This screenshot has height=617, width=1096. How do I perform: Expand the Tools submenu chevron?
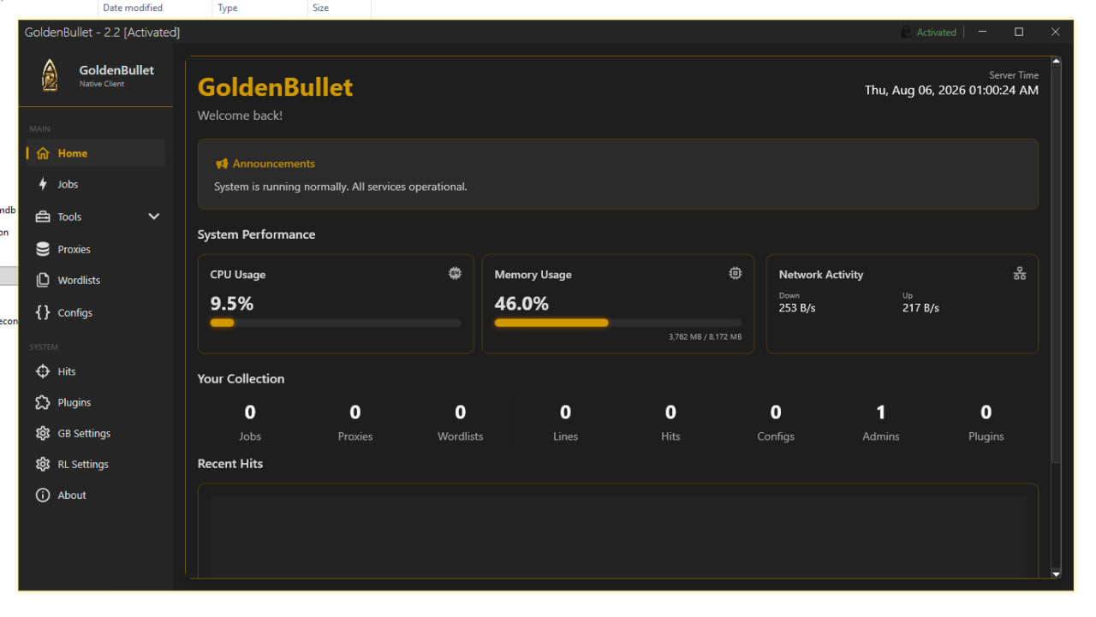(154, 217)
